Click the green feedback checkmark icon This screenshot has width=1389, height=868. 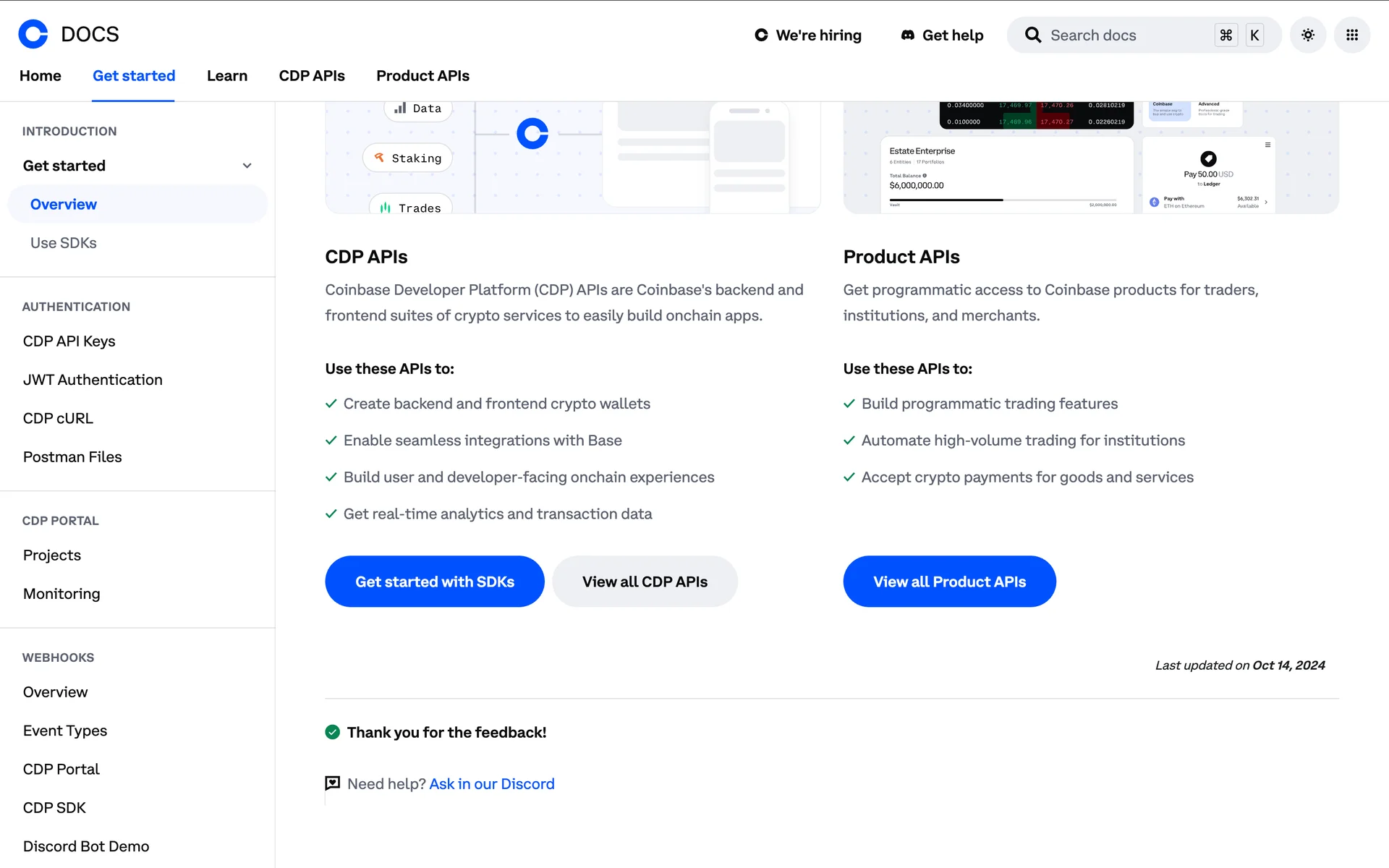pos(333,732)
